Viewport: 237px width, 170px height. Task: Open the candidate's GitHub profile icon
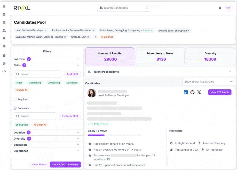click(192, 92)
